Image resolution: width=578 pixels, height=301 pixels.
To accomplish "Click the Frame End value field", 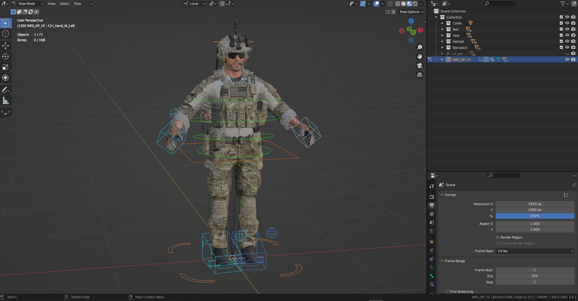I will tap(535, 276).
